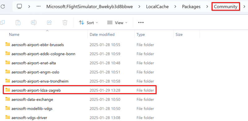Viewport: 248px width, 121px height.
Task: Sort by the Date modified column header
Action: coord(102,34)
